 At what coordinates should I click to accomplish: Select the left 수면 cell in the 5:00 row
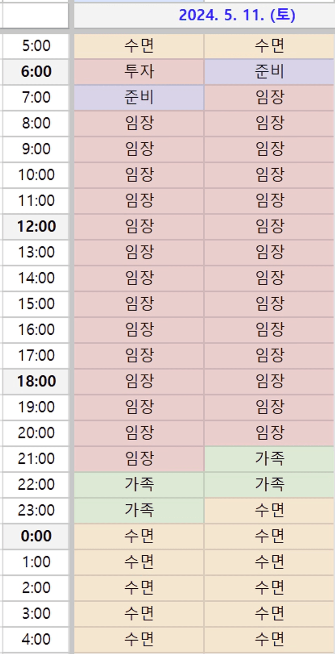(x=139, y=45)
